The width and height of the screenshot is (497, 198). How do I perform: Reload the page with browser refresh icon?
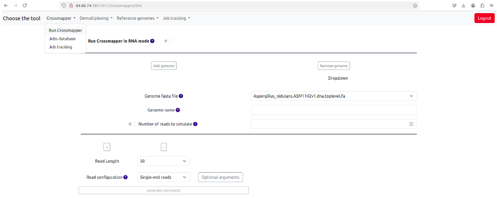(24, 5)
